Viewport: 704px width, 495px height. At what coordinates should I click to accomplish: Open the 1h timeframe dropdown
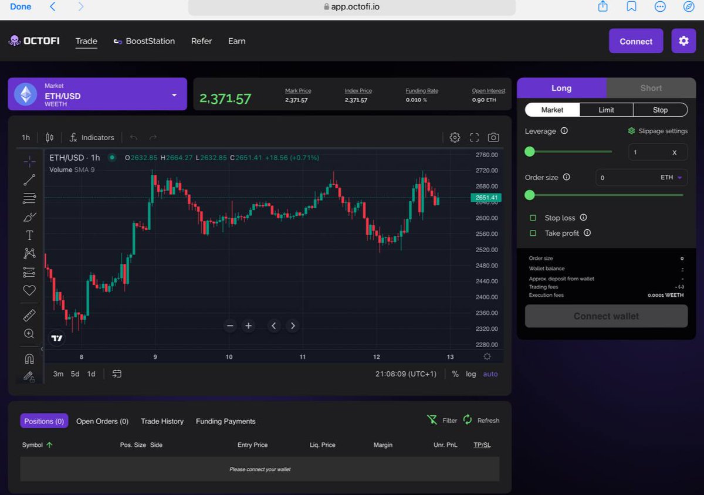point(26,137)
